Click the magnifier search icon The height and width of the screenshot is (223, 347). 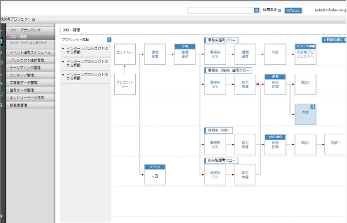tap(256, 10)
